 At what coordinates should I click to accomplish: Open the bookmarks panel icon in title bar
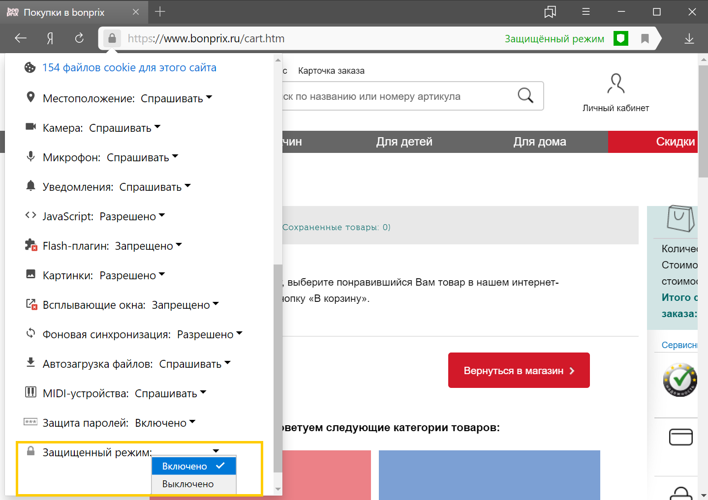[550, 12]
